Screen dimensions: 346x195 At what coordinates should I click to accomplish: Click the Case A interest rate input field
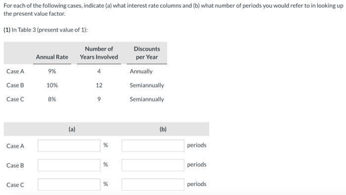click(69, 146)
